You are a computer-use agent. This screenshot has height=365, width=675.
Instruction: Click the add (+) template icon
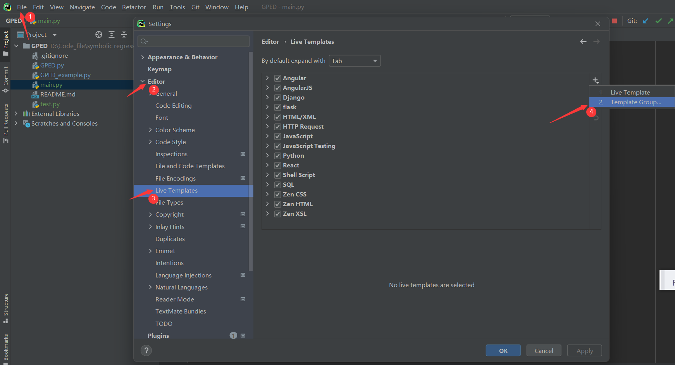(x=596, y=81)
